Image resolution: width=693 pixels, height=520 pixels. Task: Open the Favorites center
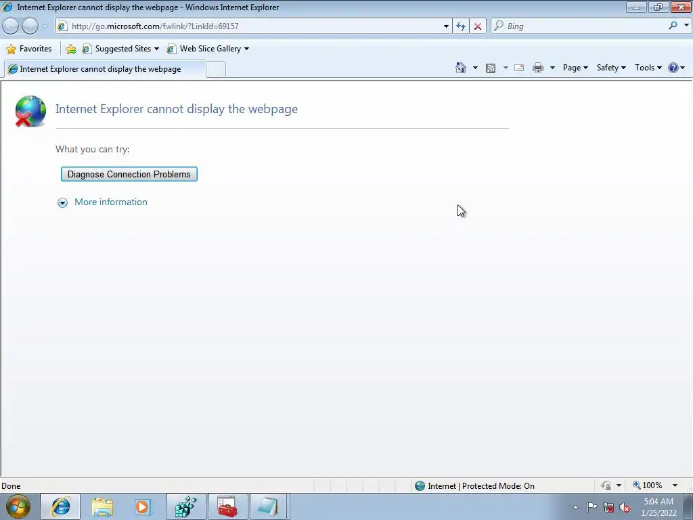tap(29, 49)
